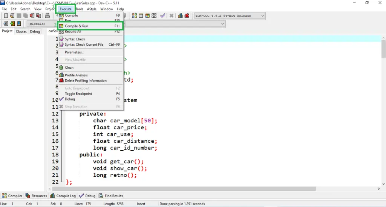The width and height of the screenshot is (386, 207).
Task: Choose Syntax Check menu entry
Action: coord(90,39)
